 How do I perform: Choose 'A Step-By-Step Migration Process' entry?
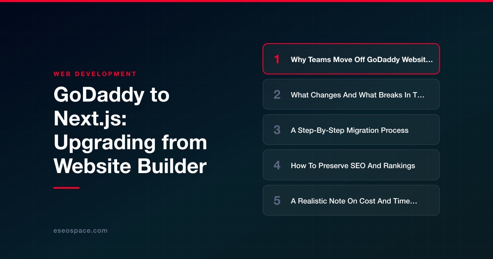pos(351,129)
